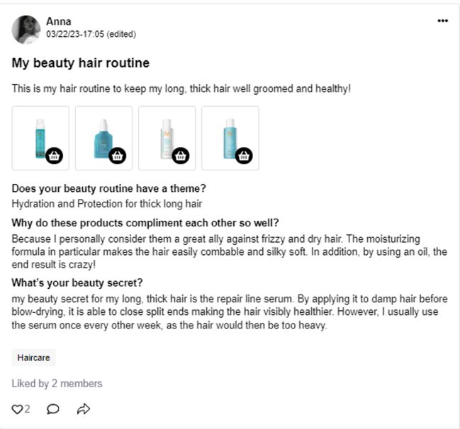Open Anna's profile picture
Image resolution: width=460 pixels, height=429 pixels.
(x=26, y=29)
